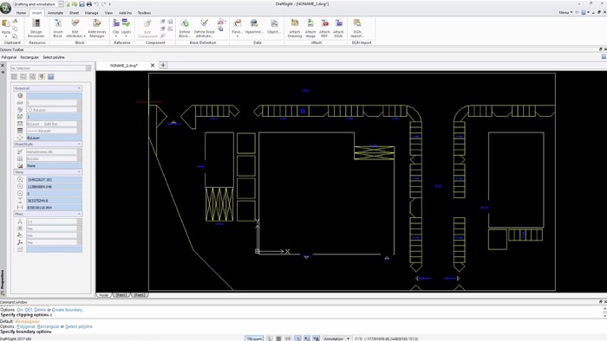Image resolution: width=607 pixels, height=341 pixels.
Task: Add a new drawing tab with plus button
Action: (x=163, y=65)
